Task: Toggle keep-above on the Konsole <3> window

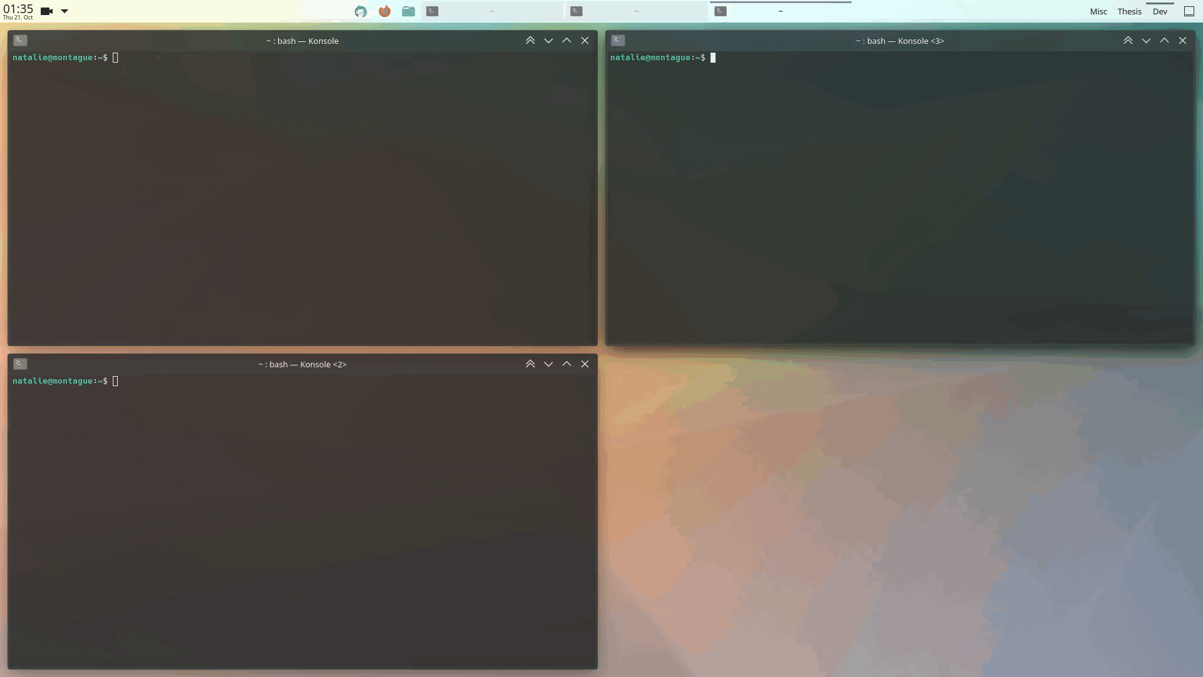Action: click(x=1128, y=40)
